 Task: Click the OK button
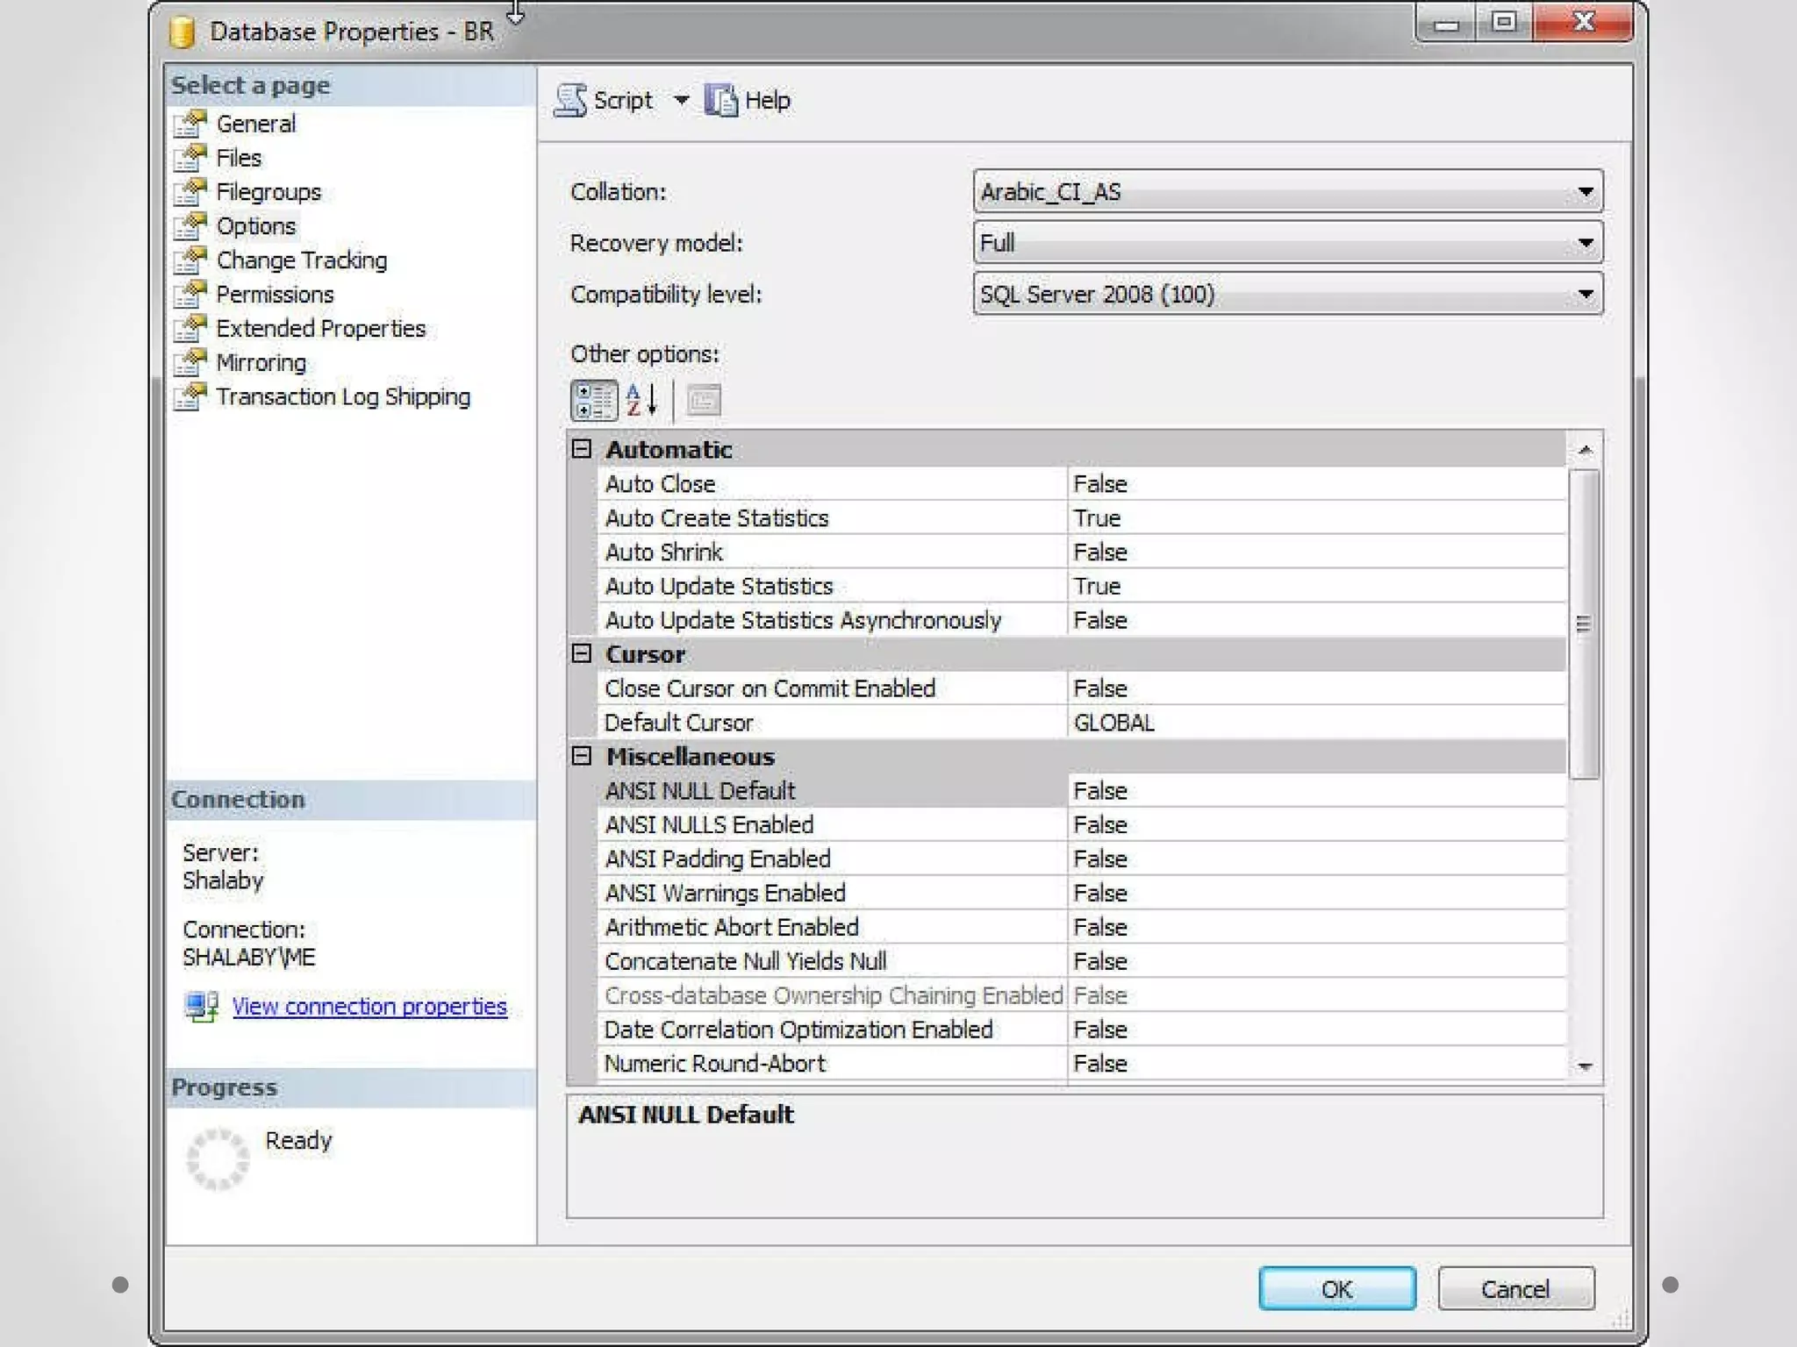[1336, 1288]
